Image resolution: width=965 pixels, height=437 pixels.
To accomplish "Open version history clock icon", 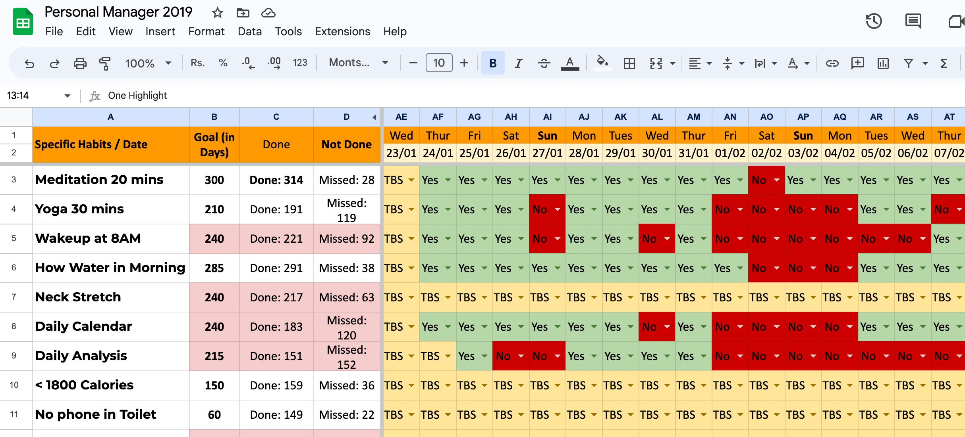I will click(x=874, y=21).
